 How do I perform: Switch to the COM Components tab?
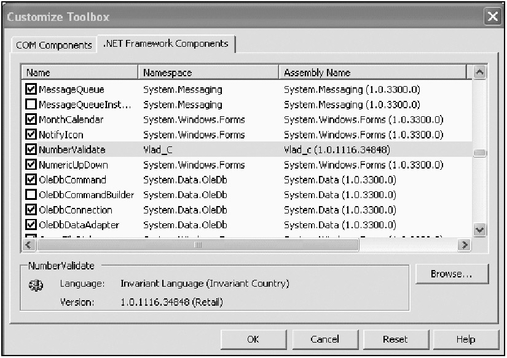point(52,45)
